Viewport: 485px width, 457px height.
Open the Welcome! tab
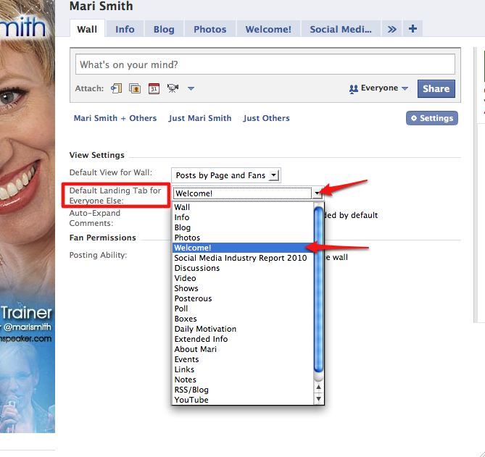tap(268, 30)
